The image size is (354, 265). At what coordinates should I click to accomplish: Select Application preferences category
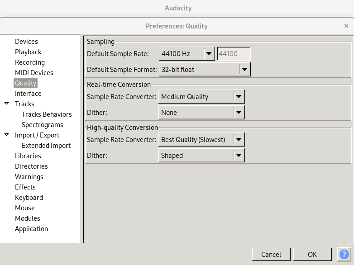tap(31, 229)
